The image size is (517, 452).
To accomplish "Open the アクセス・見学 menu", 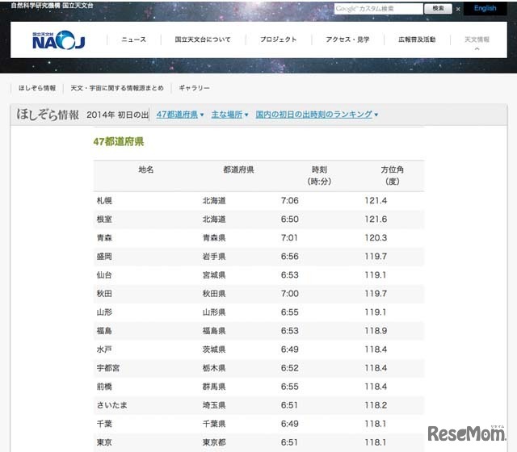I will click(347, 40).
